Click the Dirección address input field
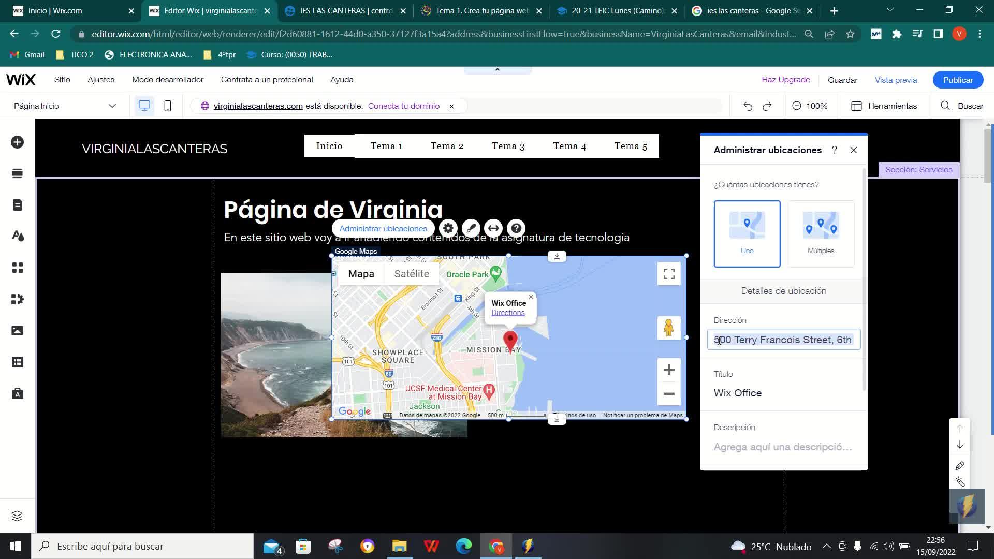The image size is (994, 559). pyautogui.click(x=783, y=340)
